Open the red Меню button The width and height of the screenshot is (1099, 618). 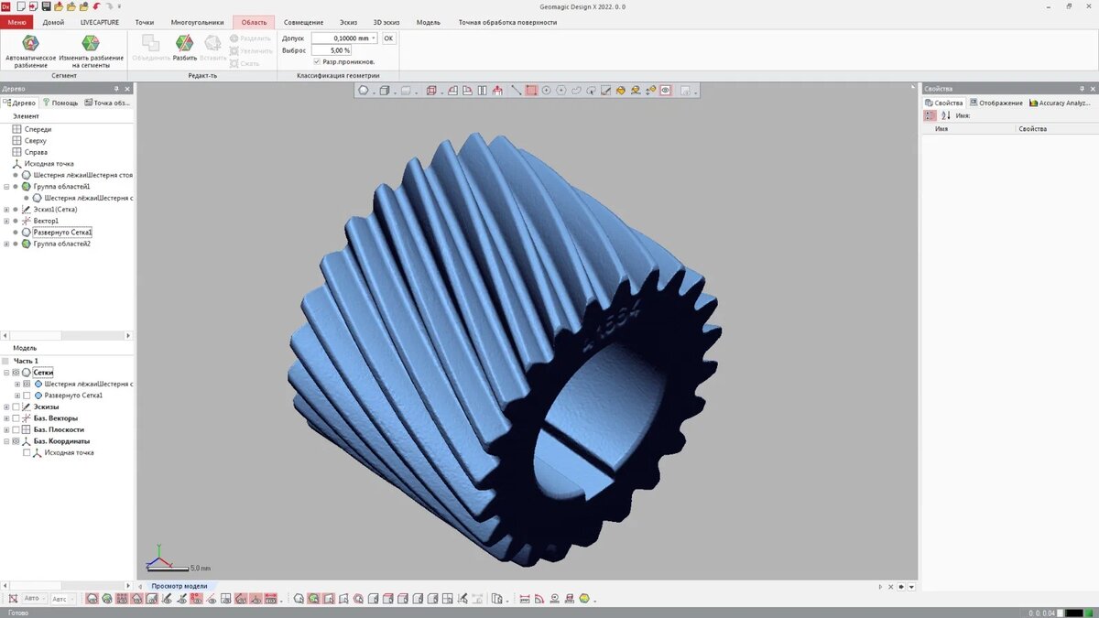pos(16,22)
